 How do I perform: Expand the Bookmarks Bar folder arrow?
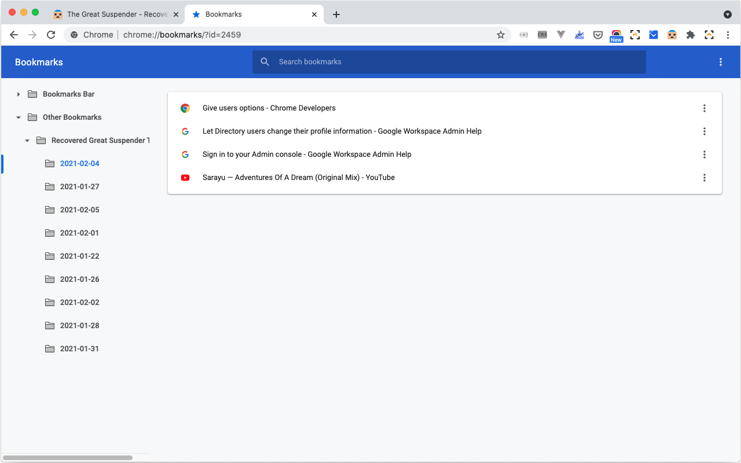[19, 94]
